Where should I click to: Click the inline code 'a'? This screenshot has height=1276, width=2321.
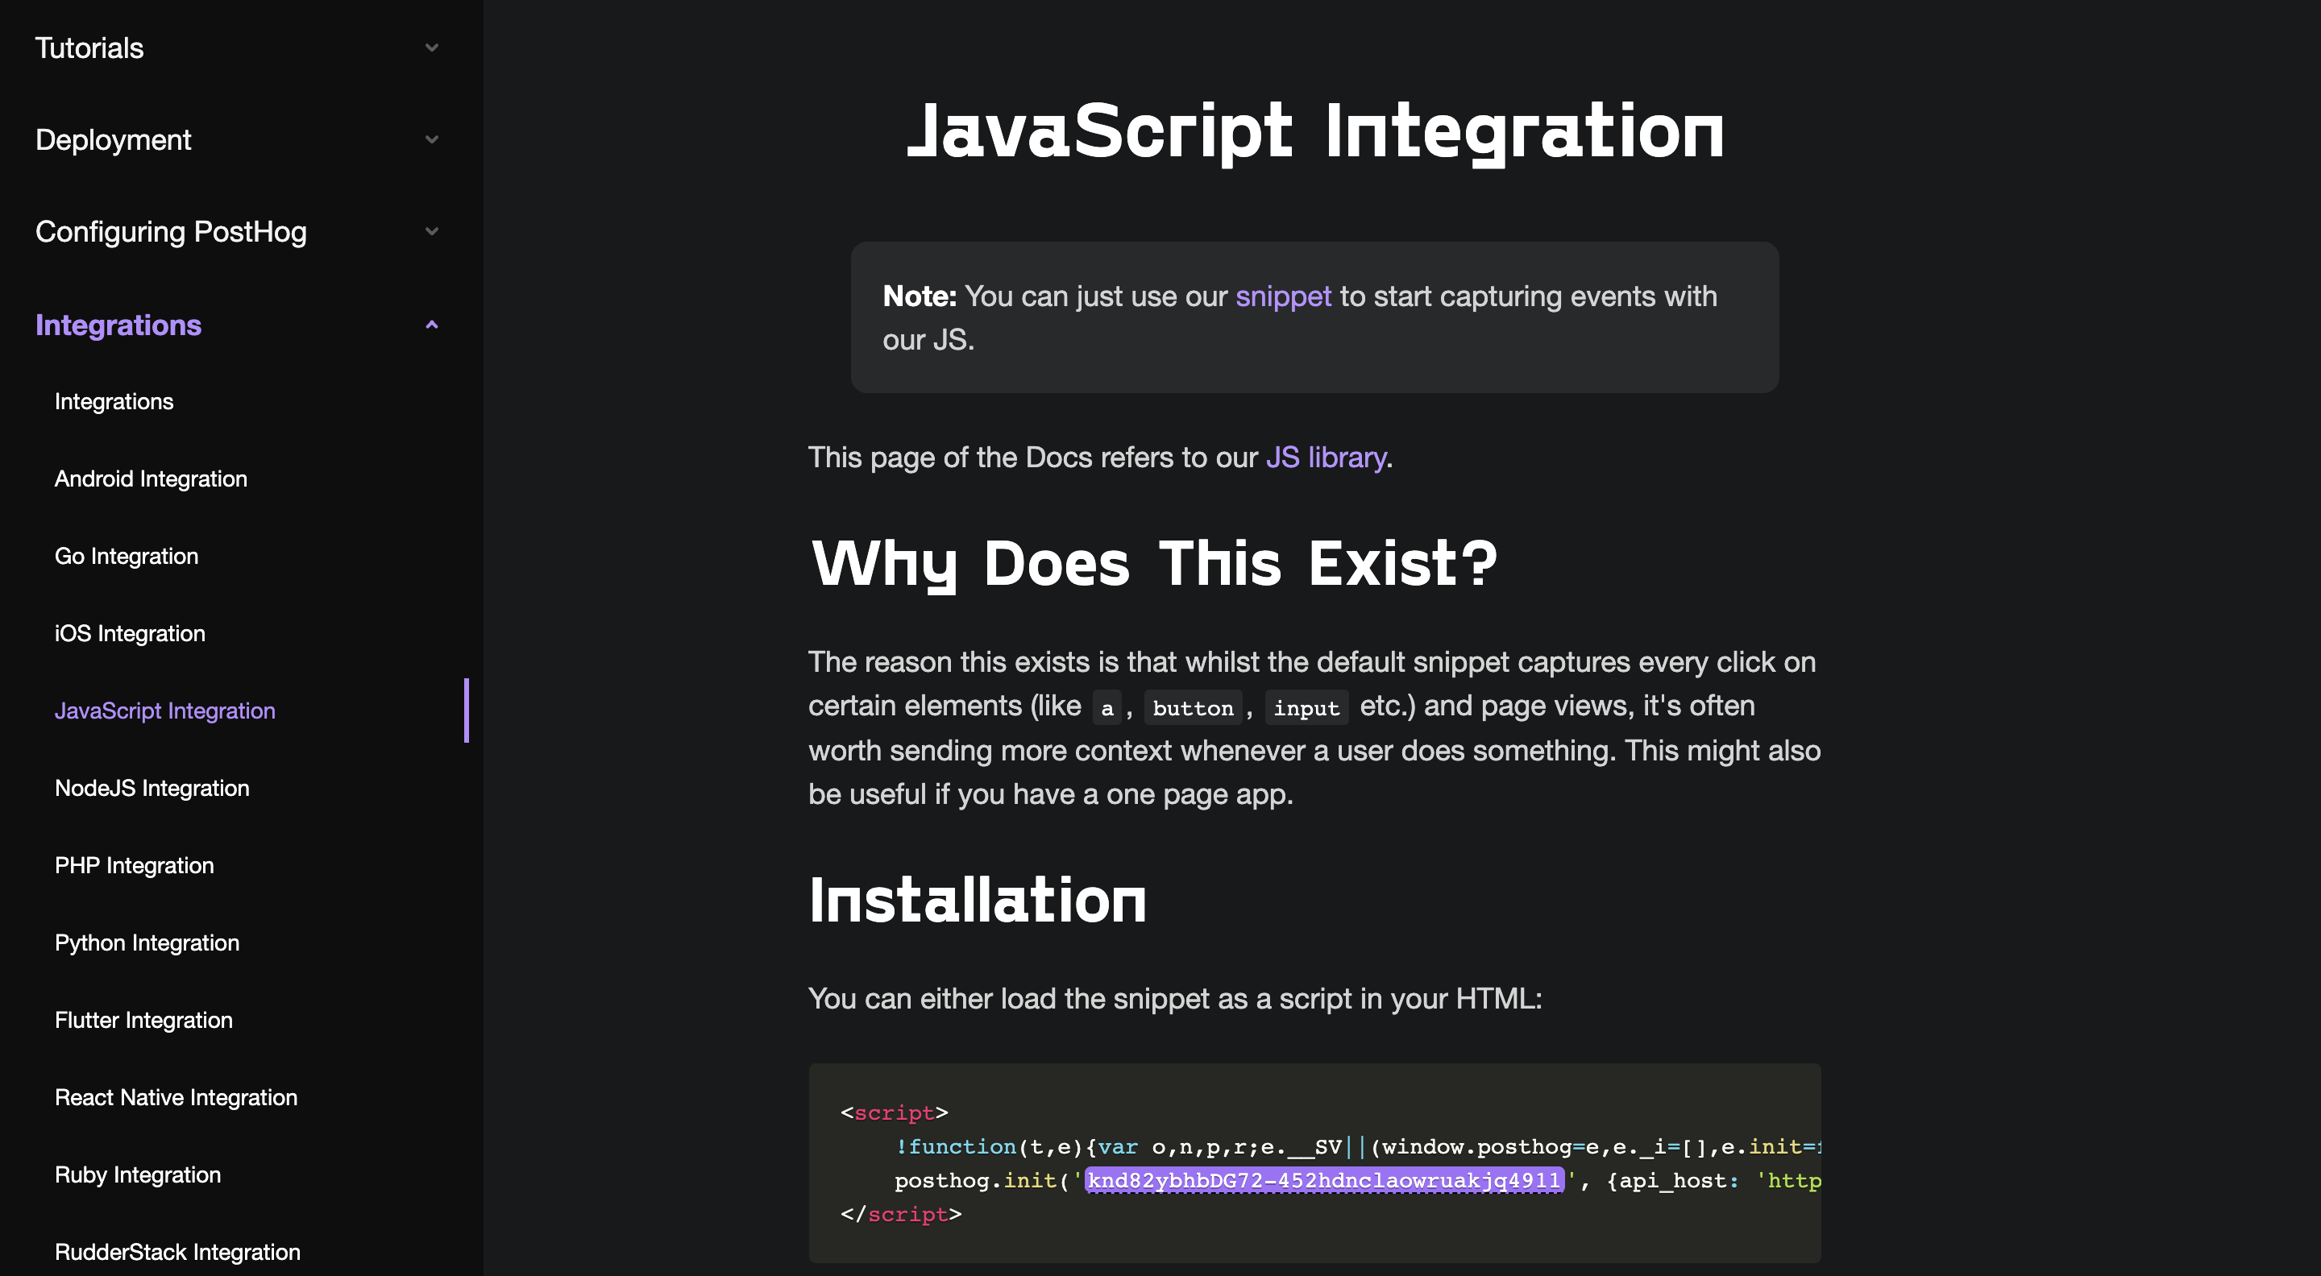pyautogui.click(x=1107, y=708)
